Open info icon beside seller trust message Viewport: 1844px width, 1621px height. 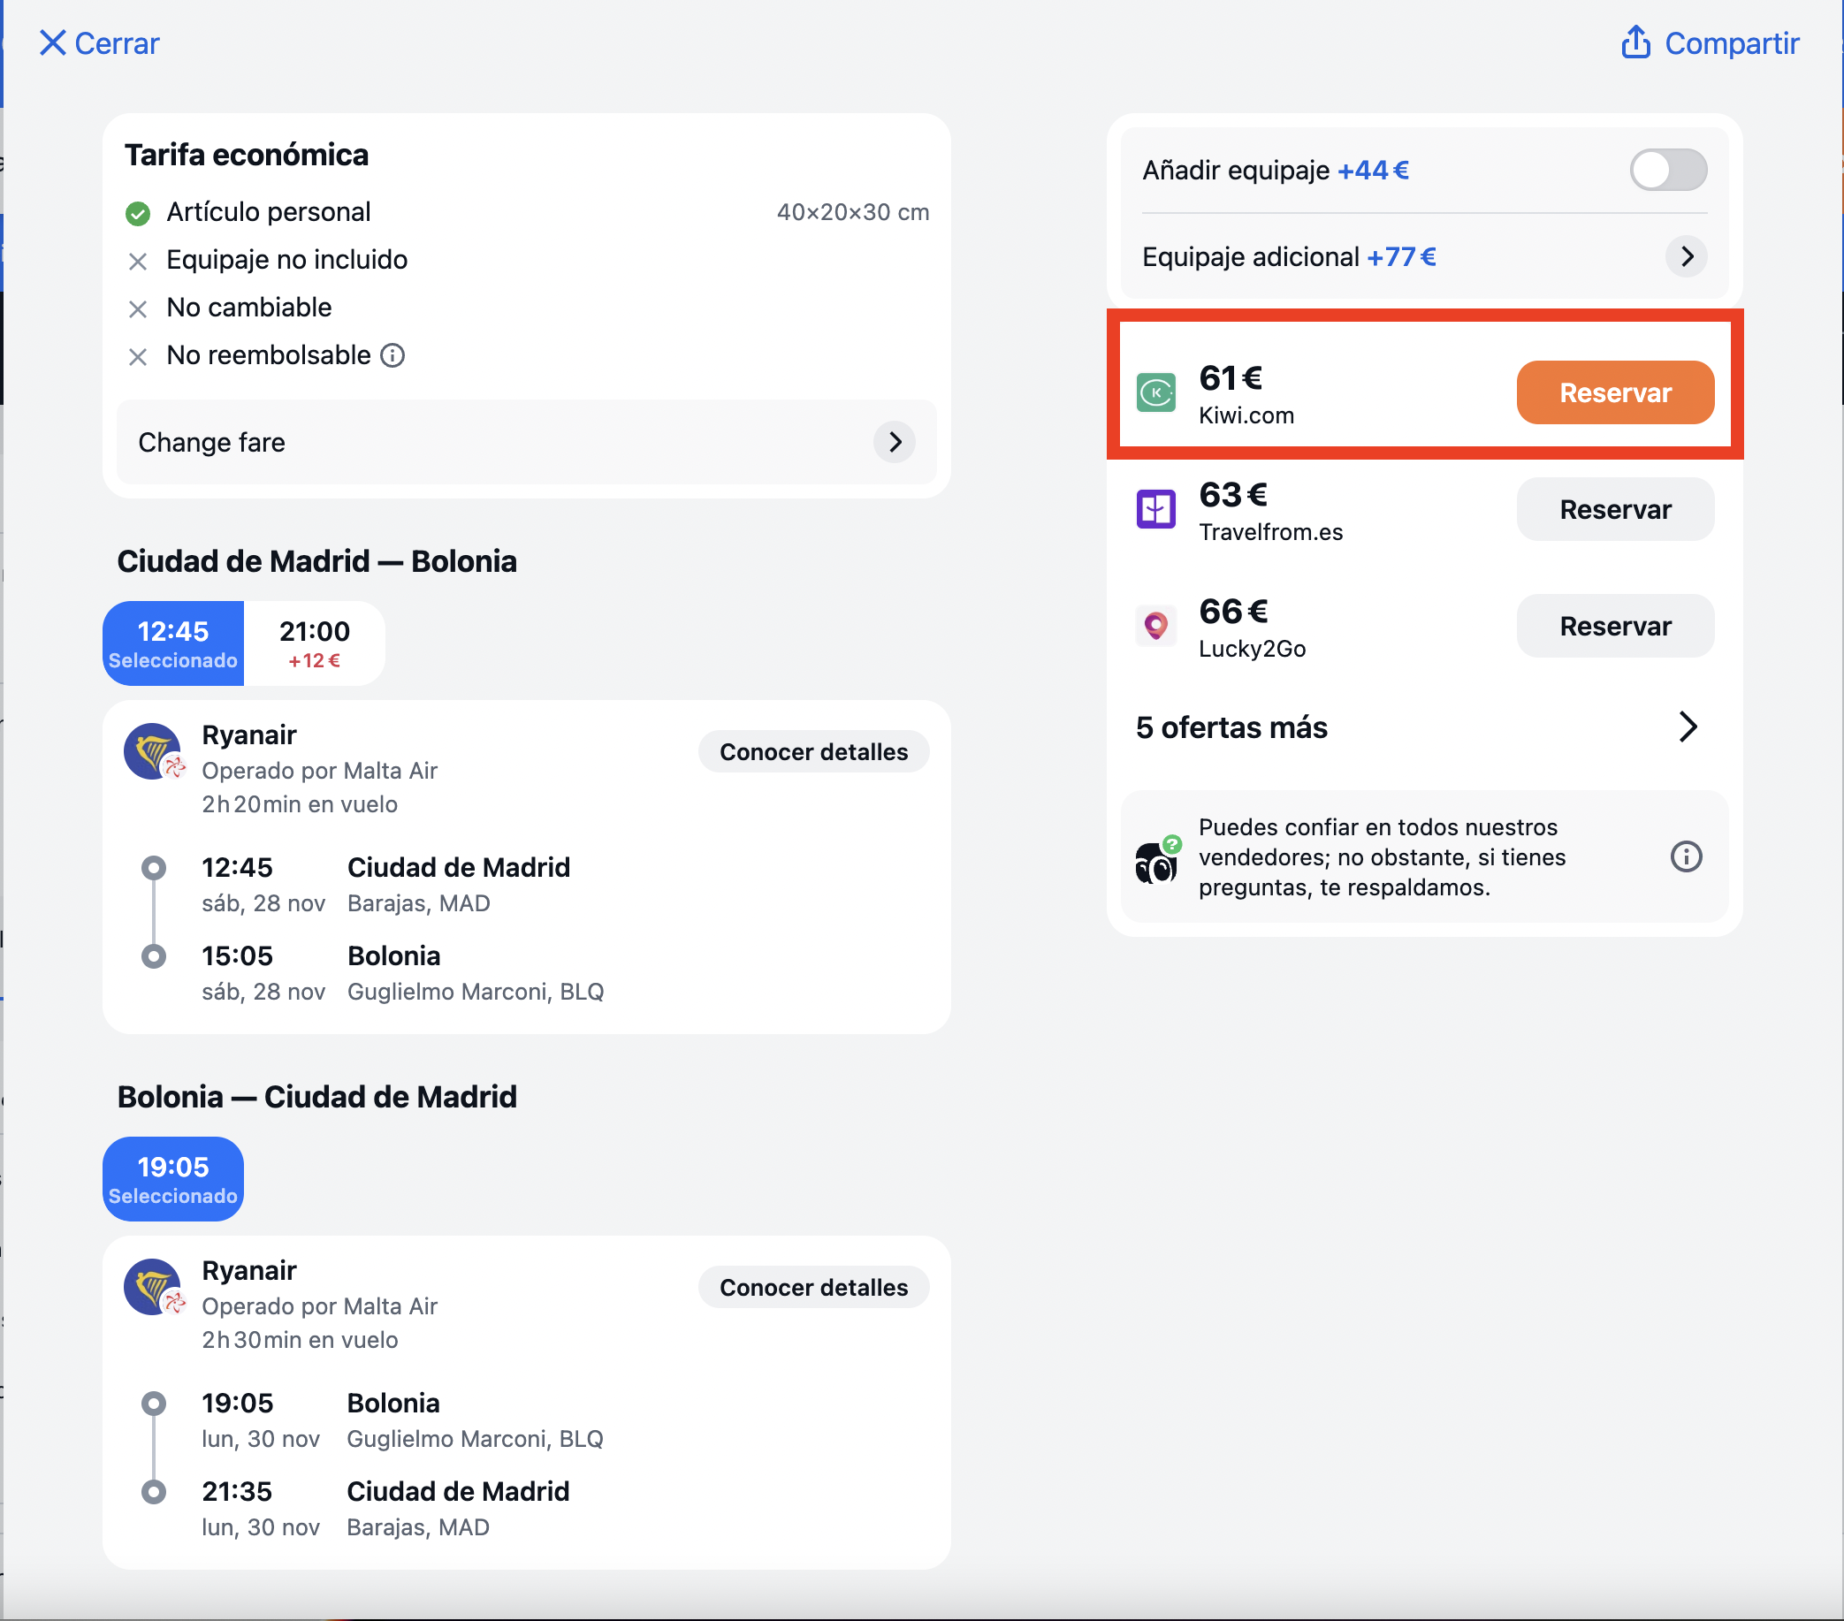click(x=1686, y=856)
